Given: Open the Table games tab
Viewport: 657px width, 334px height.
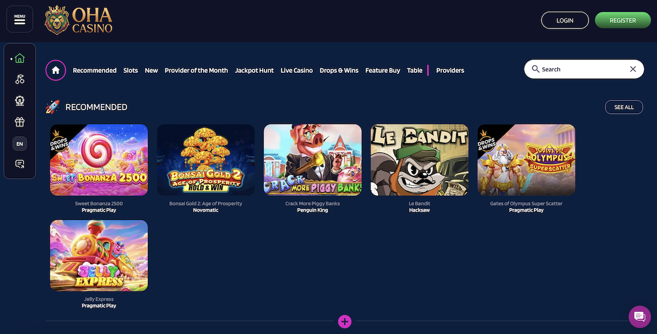Looking at the screenshot, I should [414, 71].
